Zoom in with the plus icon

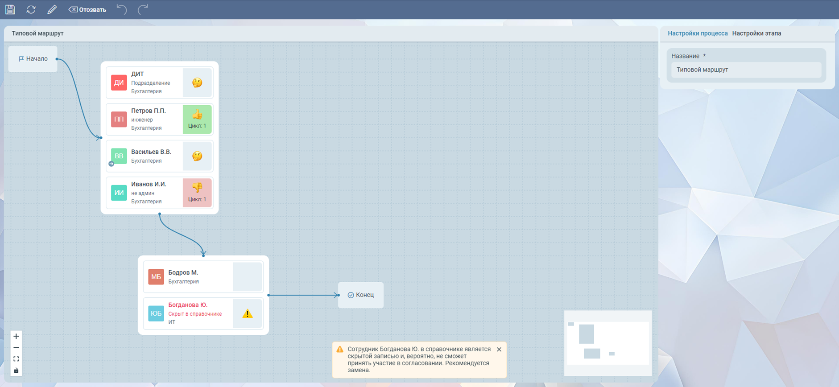pyautogui.click(x=16, y=336)
